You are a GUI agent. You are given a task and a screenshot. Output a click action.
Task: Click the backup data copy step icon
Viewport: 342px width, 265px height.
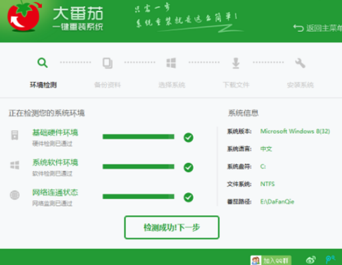(107, 63)
